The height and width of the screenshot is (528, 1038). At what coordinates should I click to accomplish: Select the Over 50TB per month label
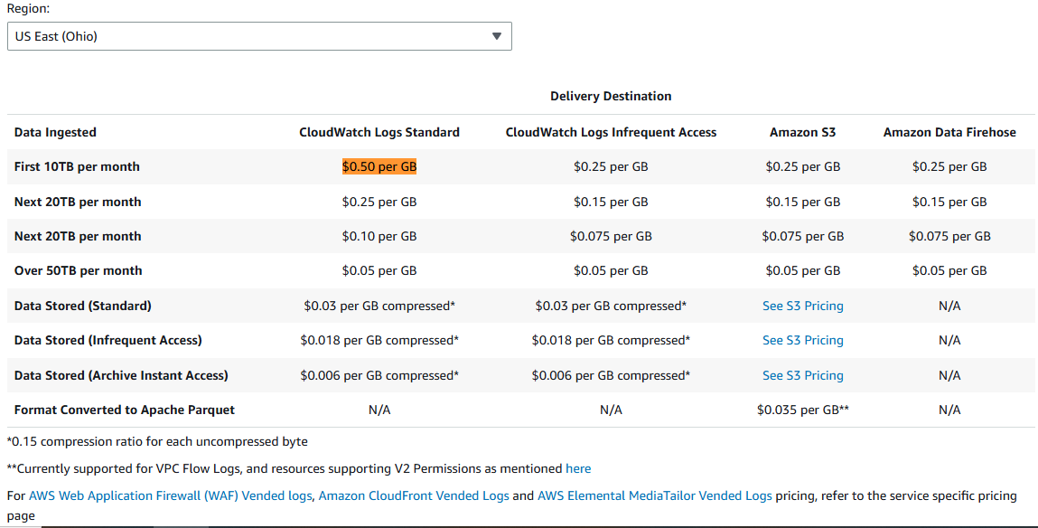click(78, 270)
